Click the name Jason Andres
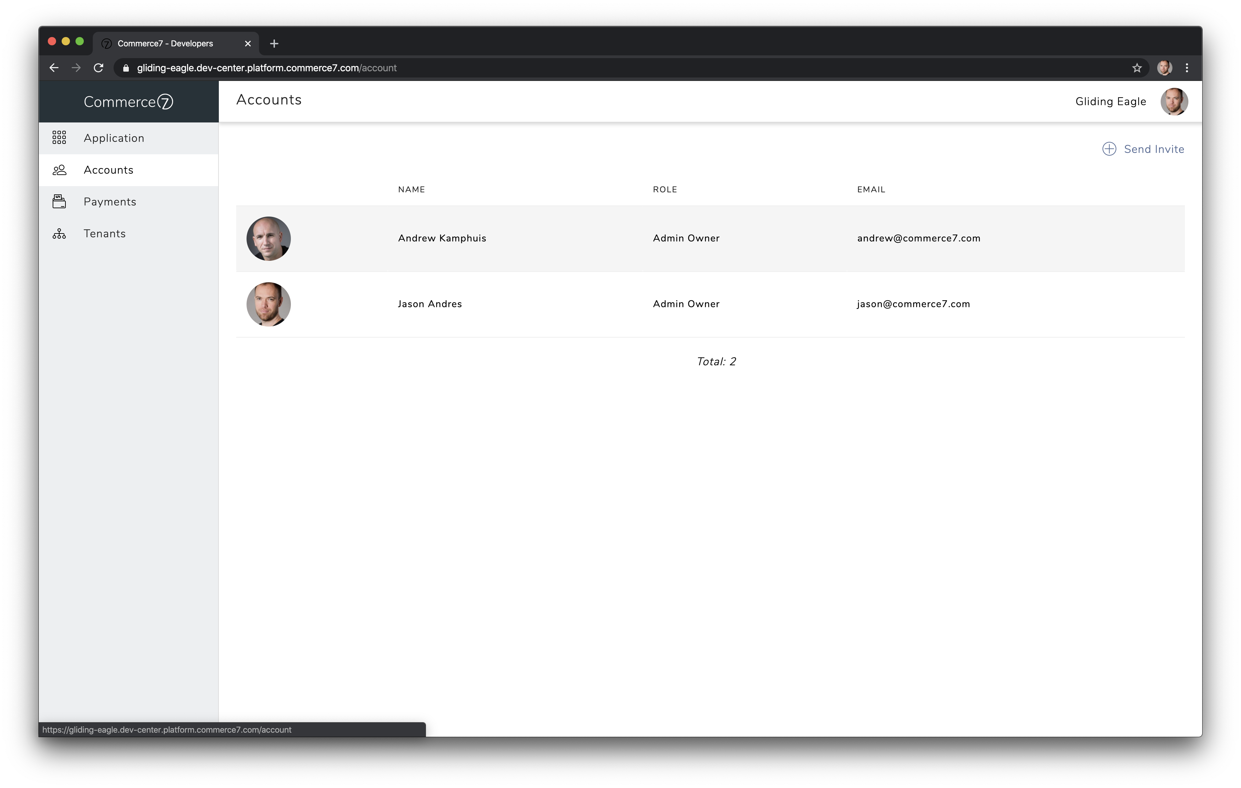Screen dimensions: 1241x788 coord(430,304)
